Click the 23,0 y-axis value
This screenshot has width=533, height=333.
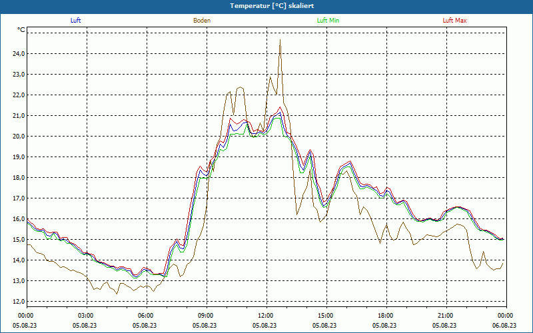coord(19,75)
